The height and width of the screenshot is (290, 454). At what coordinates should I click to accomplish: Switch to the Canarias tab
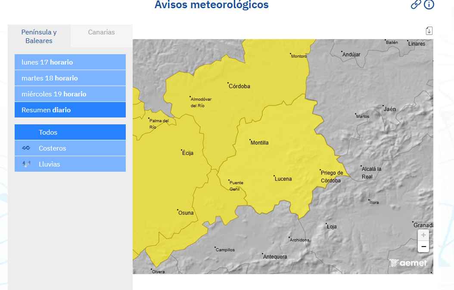tap(101, 32)
